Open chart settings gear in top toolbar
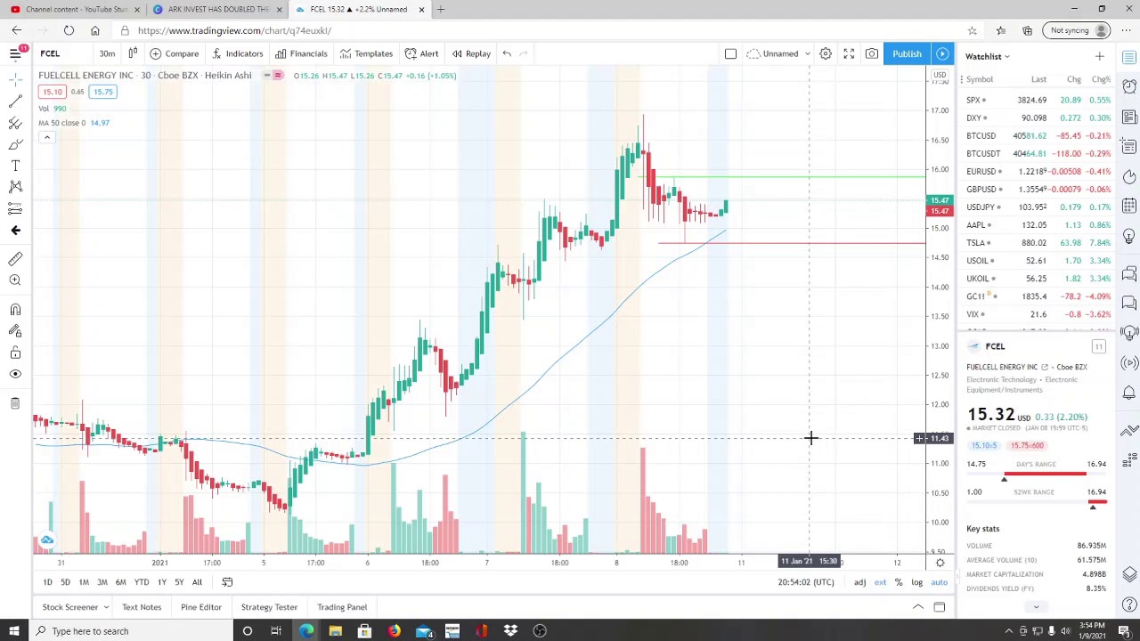 (826, 53)
